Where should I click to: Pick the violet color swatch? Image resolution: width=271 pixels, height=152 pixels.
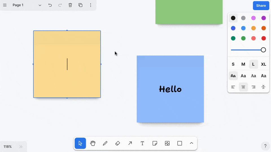click(x=264, y=18)
